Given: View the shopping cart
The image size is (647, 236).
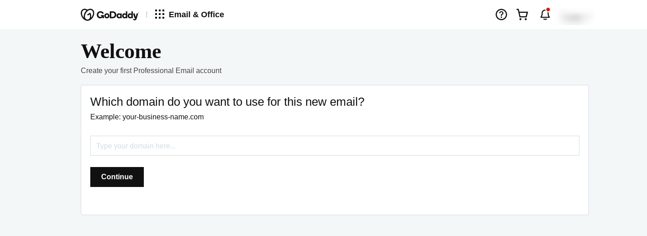Looking at the screenshot, I should coord(522,15).
